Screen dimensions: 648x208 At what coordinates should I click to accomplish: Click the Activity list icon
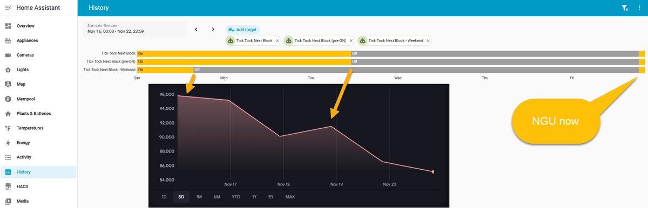8,157
